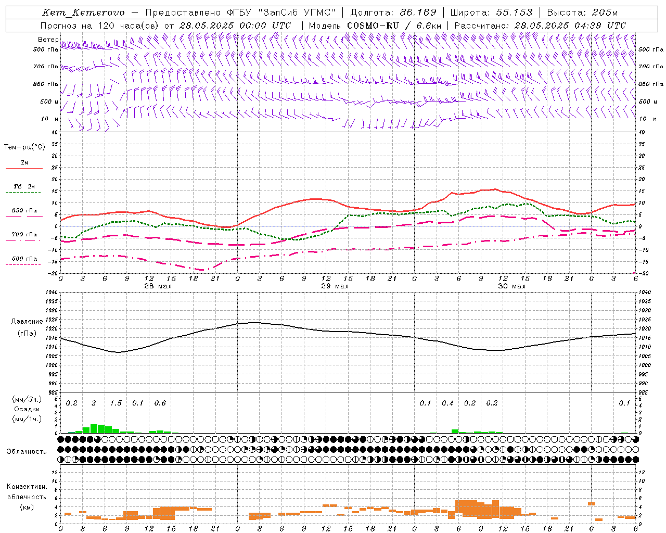Select the 28 мая date label
Image resolution: width=666 pixels, height=533 pixels.
click(x=158, y=286)
